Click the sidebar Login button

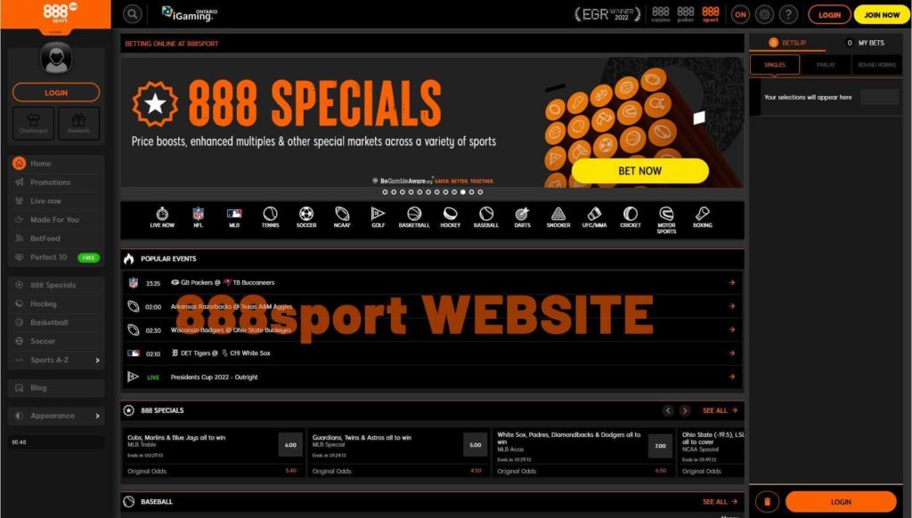(x=56, y=93)
